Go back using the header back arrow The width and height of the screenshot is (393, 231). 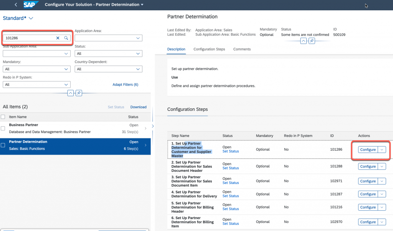click(x=16, y=5)
